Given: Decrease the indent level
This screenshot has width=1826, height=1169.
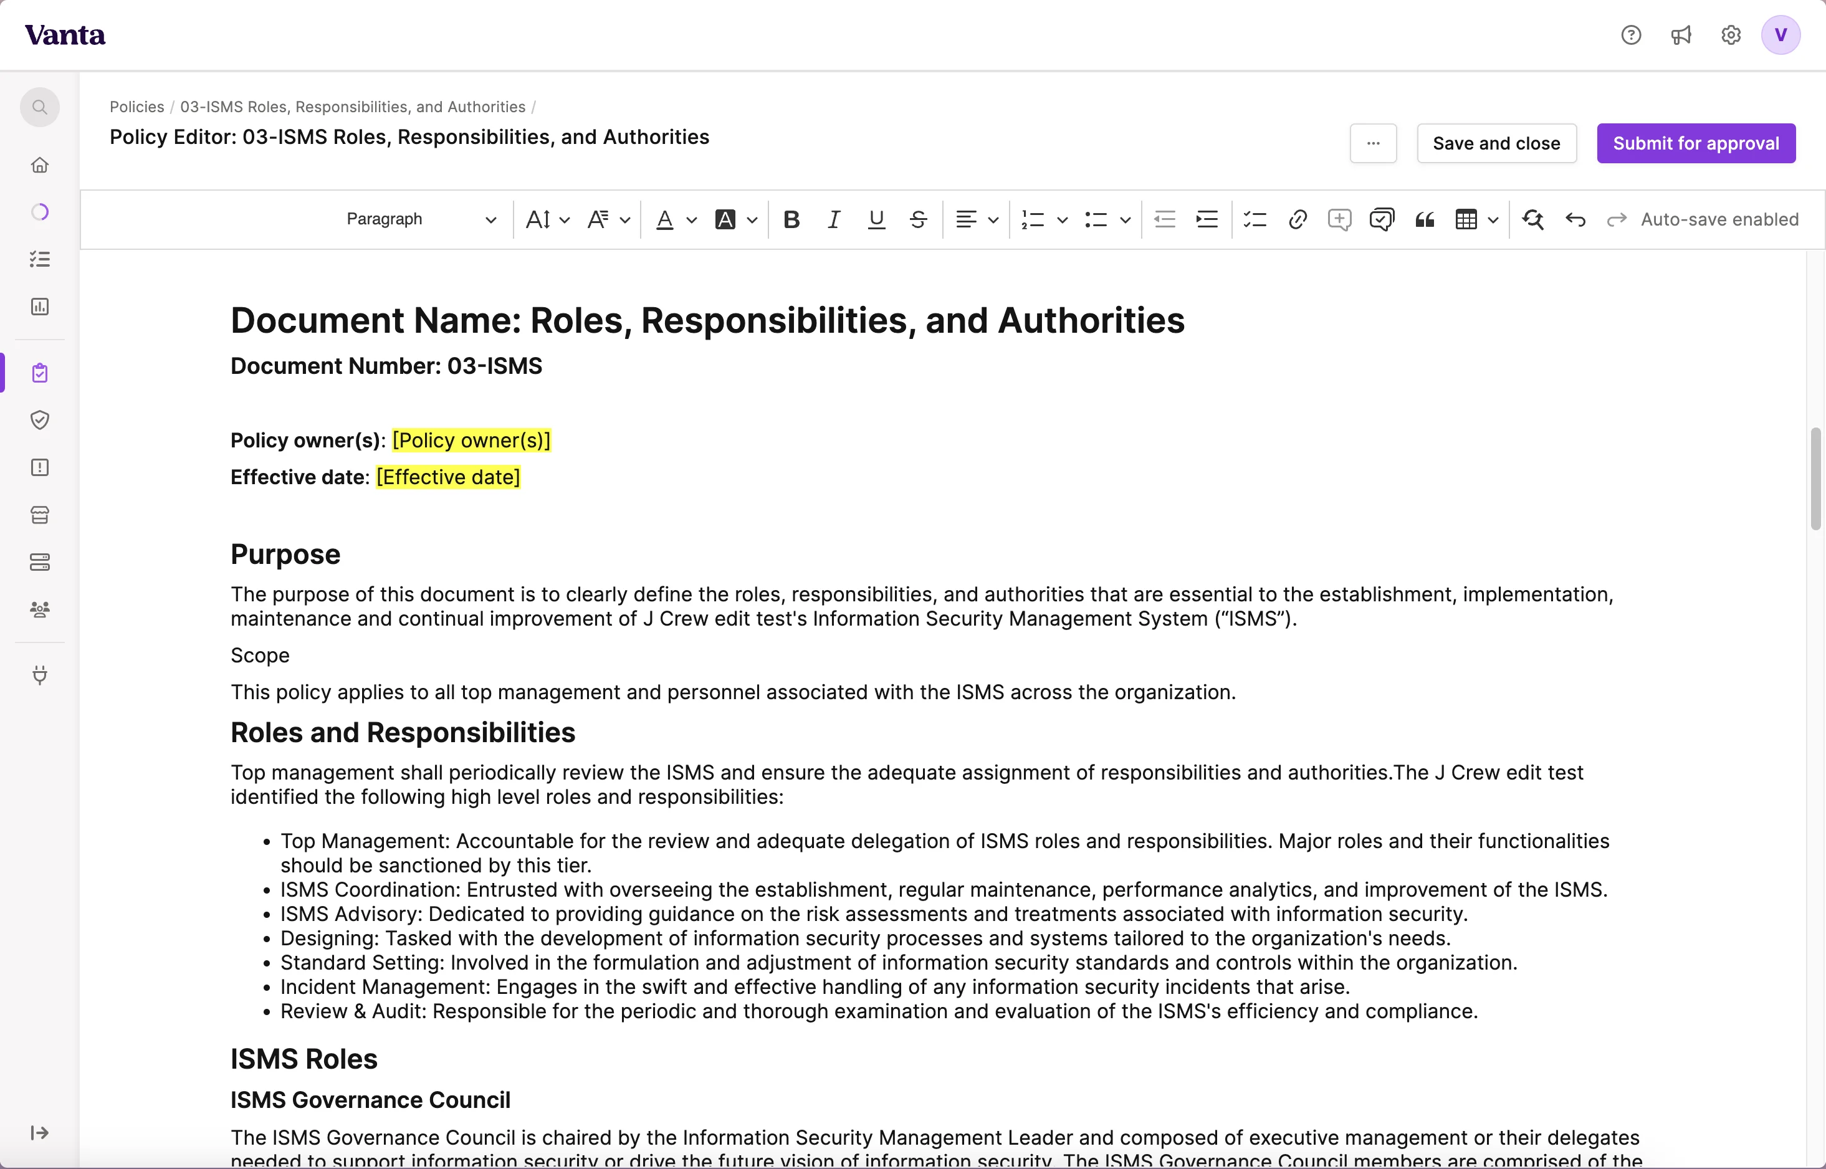Looking at the screenshot, I should click(1164, 219).
